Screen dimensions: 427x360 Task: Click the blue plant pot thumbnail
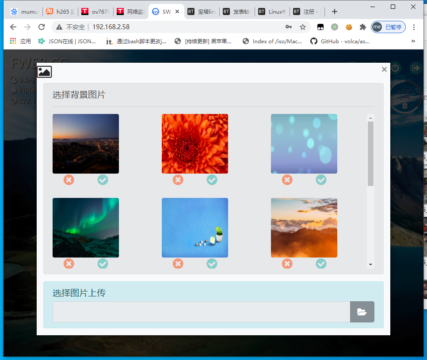coord(194,227)
